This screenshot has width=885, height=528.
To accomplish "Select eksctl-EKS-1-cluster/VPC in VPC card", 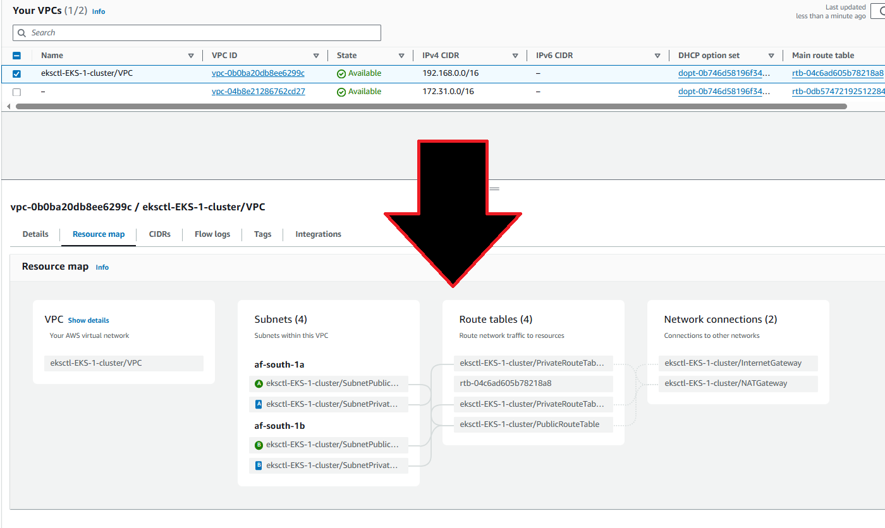I will (x=124, y=363).
